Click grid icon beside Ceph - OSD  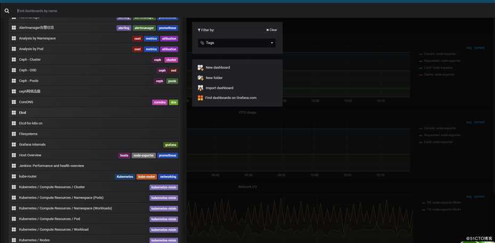(x=14, y=70)
